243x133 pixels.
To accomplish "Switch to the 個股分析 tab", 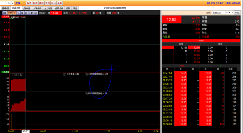I will pyautogui.click(x=59, y=8).
